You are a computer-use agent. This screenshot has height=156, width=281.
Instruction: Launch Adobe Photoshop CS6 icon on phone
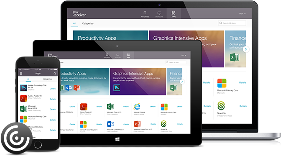click(x=23, y=88)
